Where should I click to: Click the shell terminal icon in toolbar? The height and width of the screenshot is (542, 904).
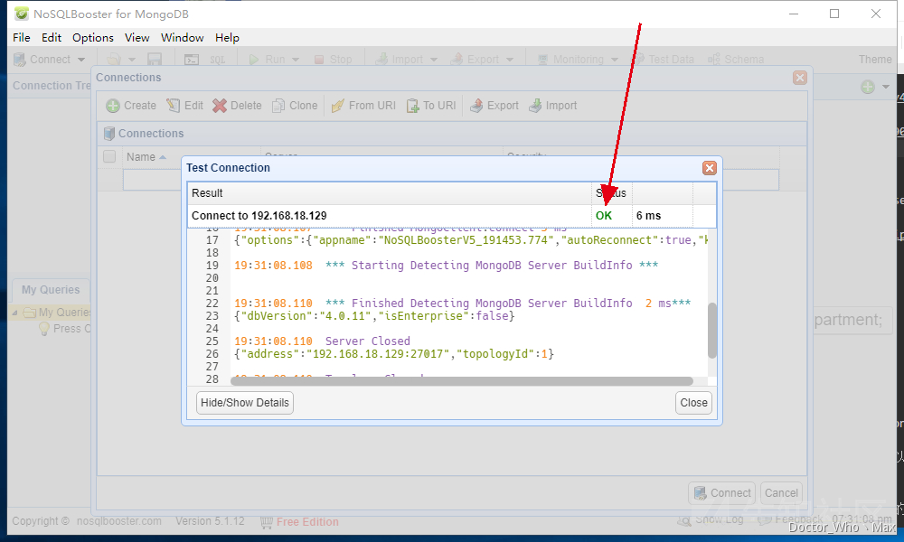pos(192,60)
